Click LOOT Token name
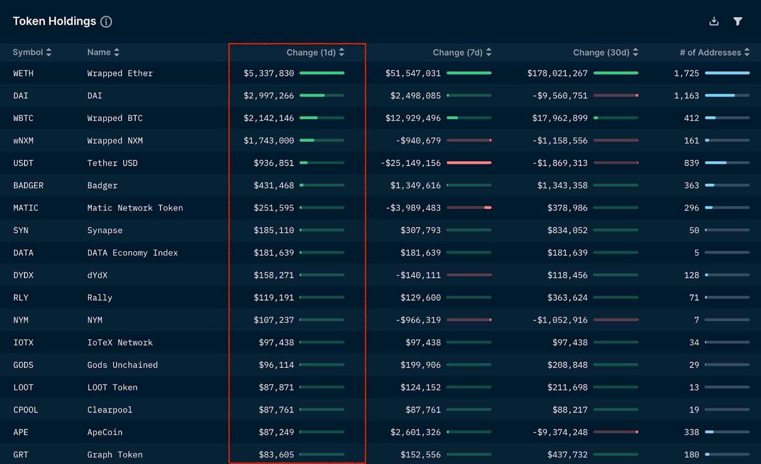Image resolution: width=761 pixels, height=464 pixels. (112, 387)
